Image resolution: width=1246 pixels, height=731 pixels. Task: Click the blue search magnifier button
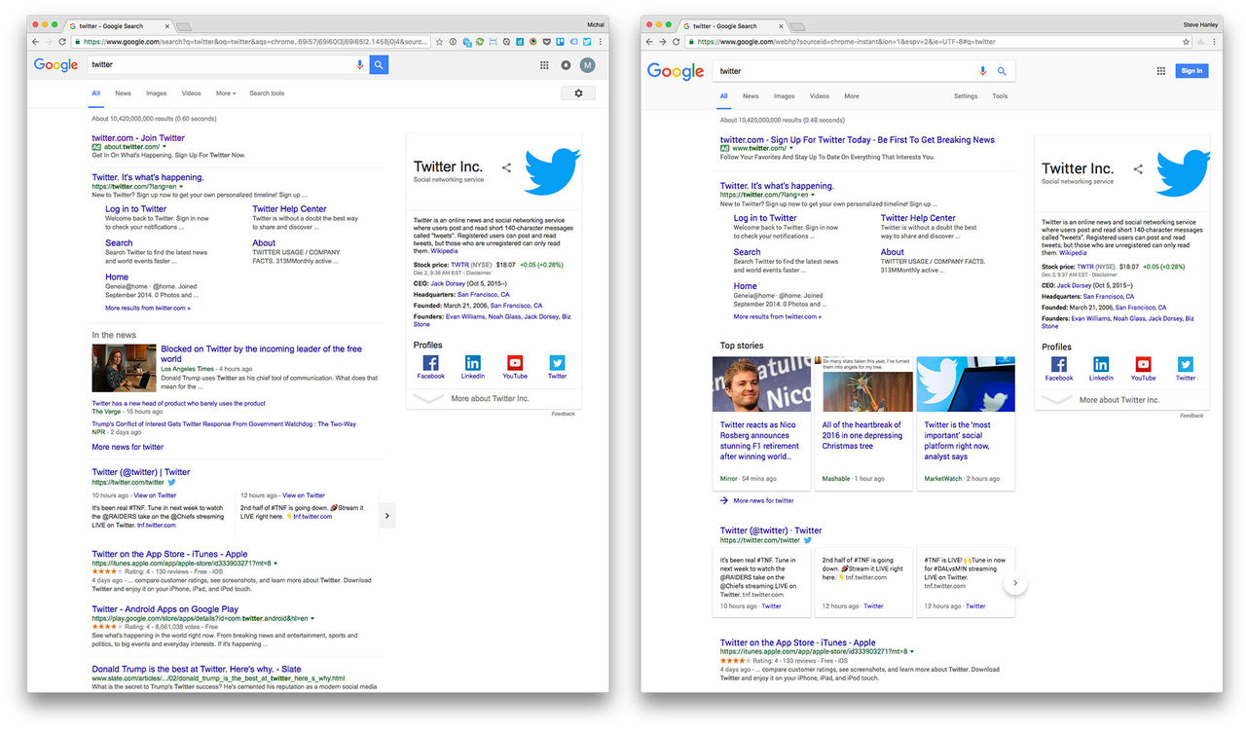pos(379,64)
